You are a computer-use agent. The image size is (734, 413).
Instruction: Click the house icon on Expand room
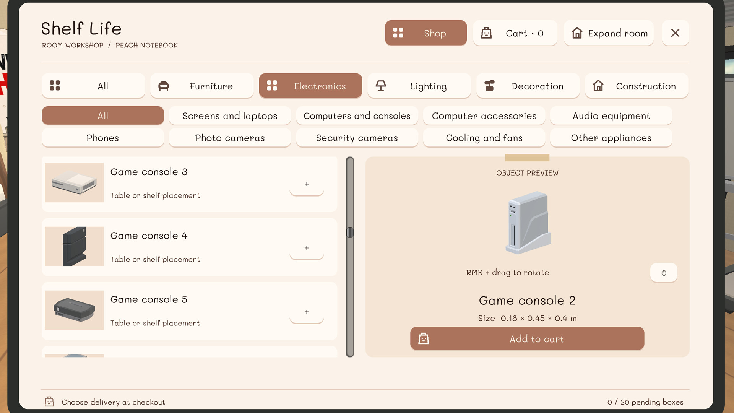click(x=577, y=33)
